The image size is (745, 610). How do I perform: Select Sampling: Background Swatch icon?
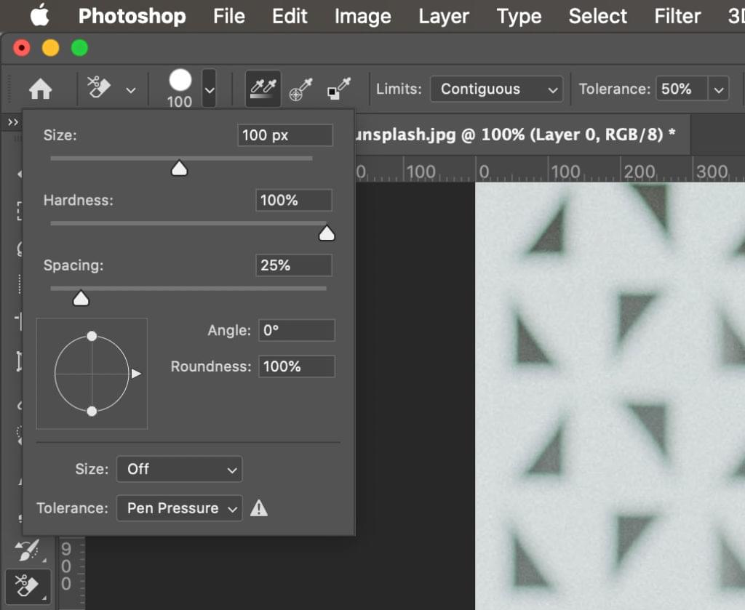[338, 89]
